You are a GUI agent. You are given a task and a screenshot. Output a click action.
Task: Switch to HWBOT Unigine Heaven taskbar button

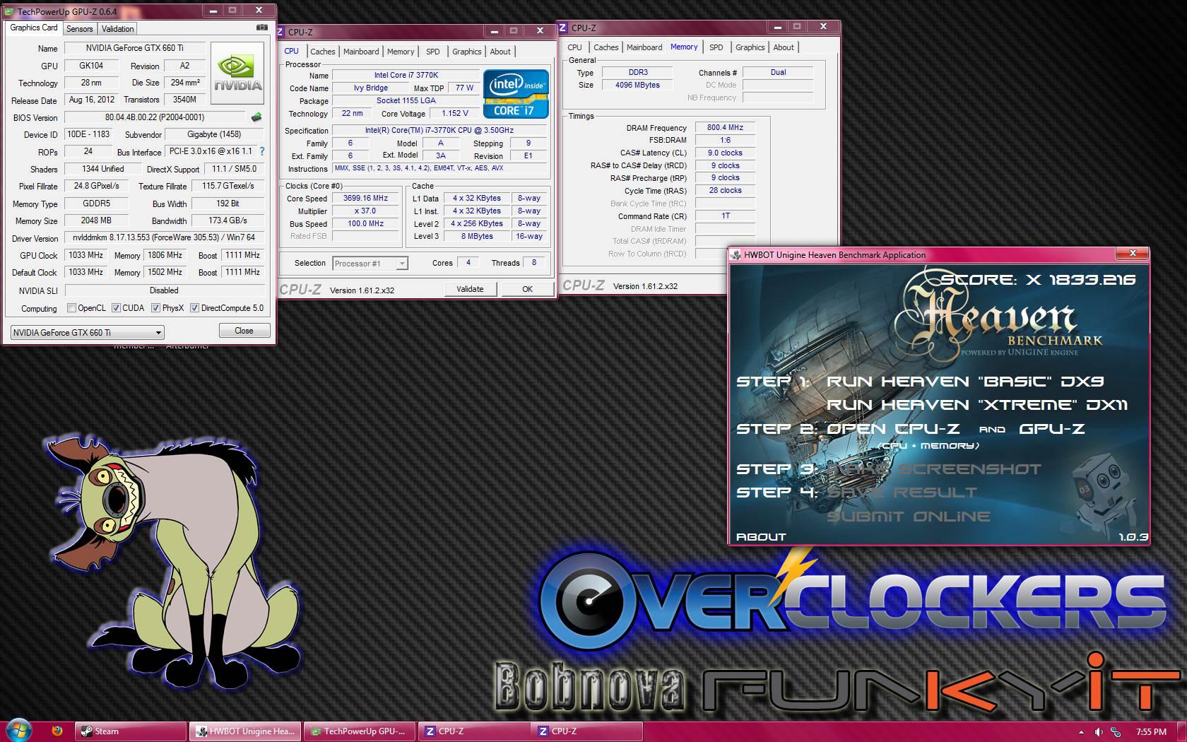(x=245, y=731)
